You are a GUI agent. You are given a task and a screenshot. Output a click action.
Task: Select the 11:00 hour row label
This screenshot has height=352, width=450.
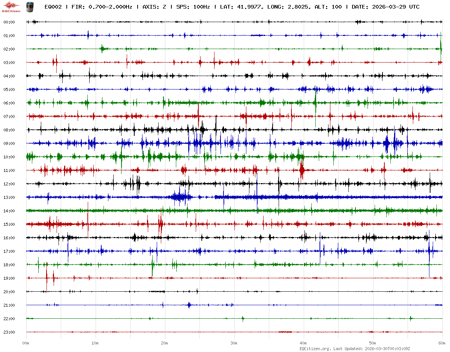click(x=9, y=170)
